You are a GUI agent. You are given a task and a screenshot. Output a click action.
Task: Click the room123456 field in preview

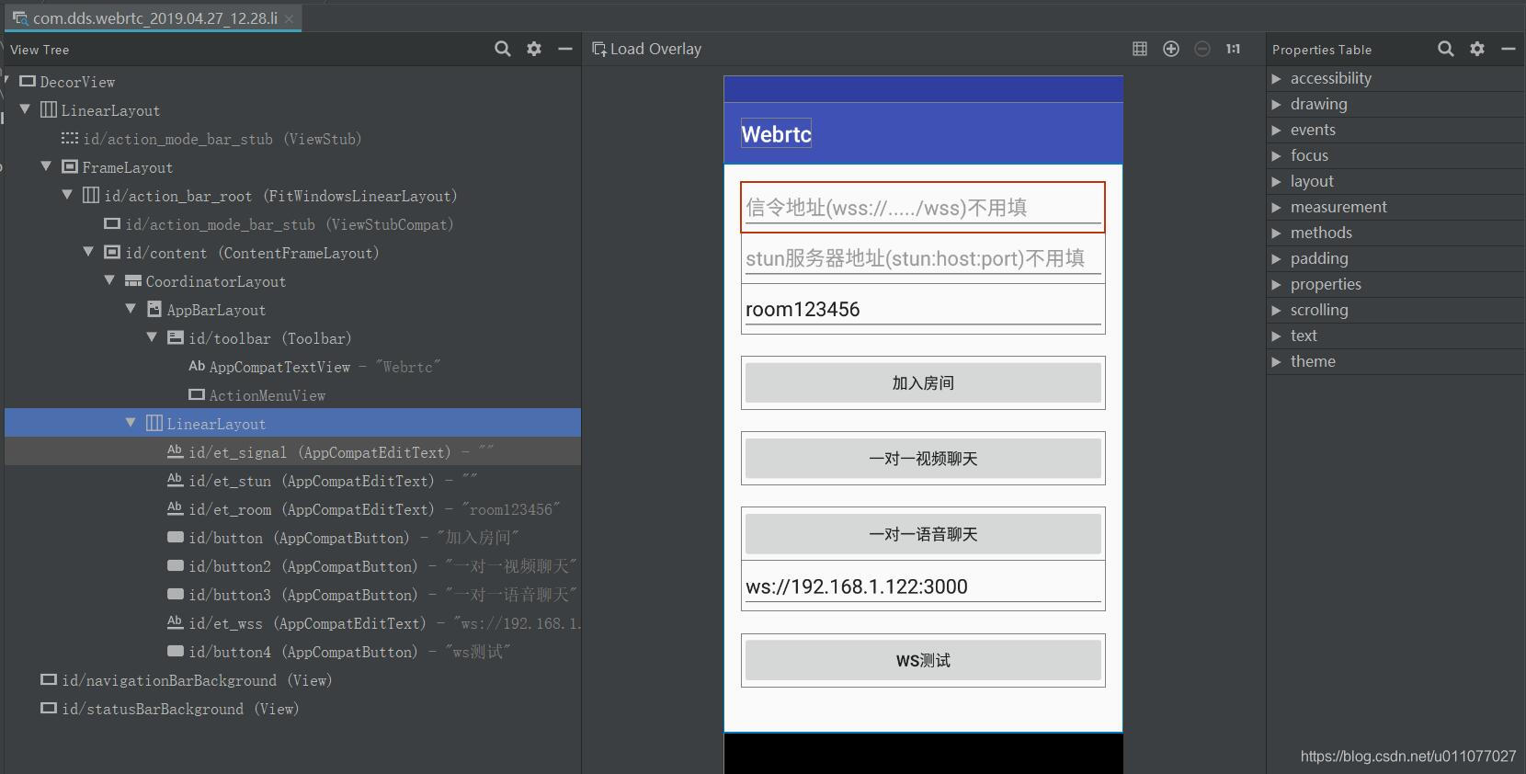(923, 309)
